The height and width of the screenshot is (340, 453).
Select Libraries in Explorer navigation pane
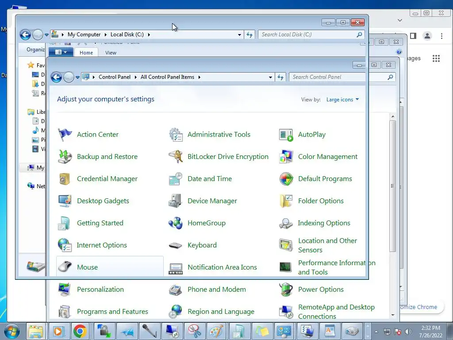pos(36,112)
